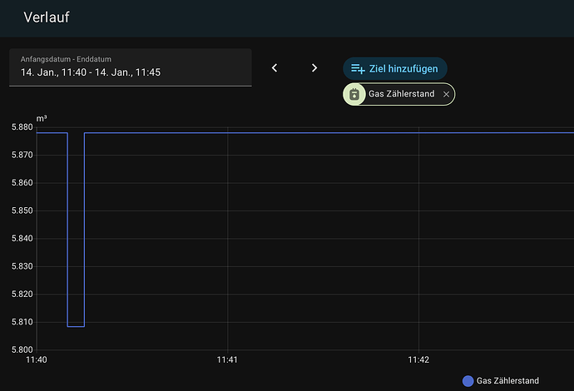Select the Gas Zählerstand entity chip label
The width and height of the screenshot is (574, 391).
[x=402, y=94]
